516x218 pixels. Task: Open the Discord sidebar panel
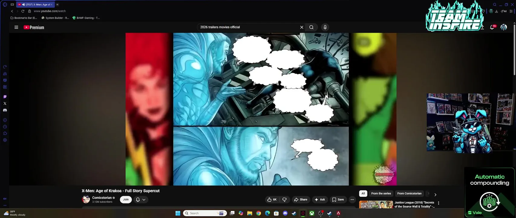pyautogui.click(x=5, y=110)
